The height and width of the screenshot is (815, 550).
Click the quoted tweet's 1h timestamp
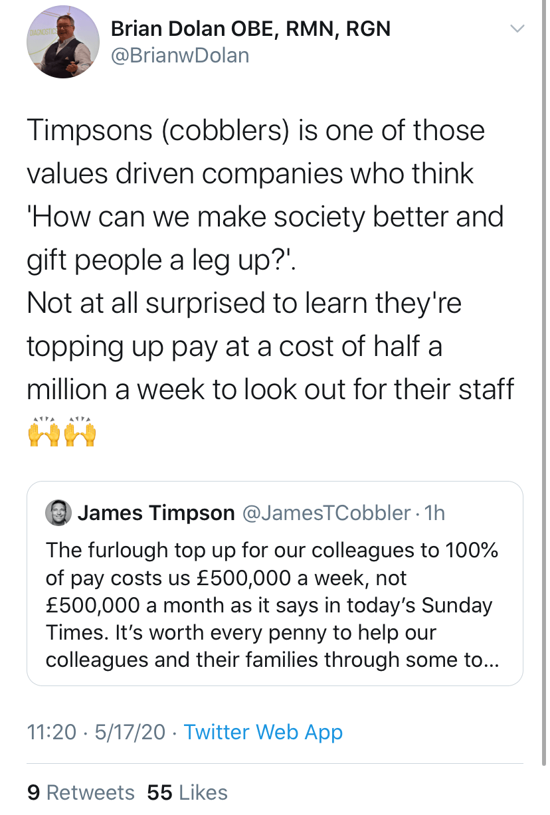[x=434, y=513]
